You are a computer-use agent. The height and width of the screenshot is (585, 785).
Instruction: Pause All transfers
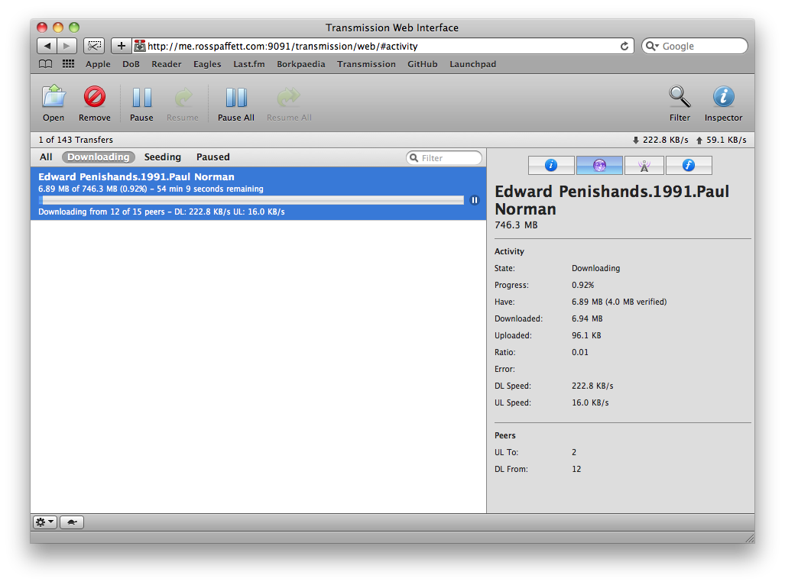(x=235, y=103)
